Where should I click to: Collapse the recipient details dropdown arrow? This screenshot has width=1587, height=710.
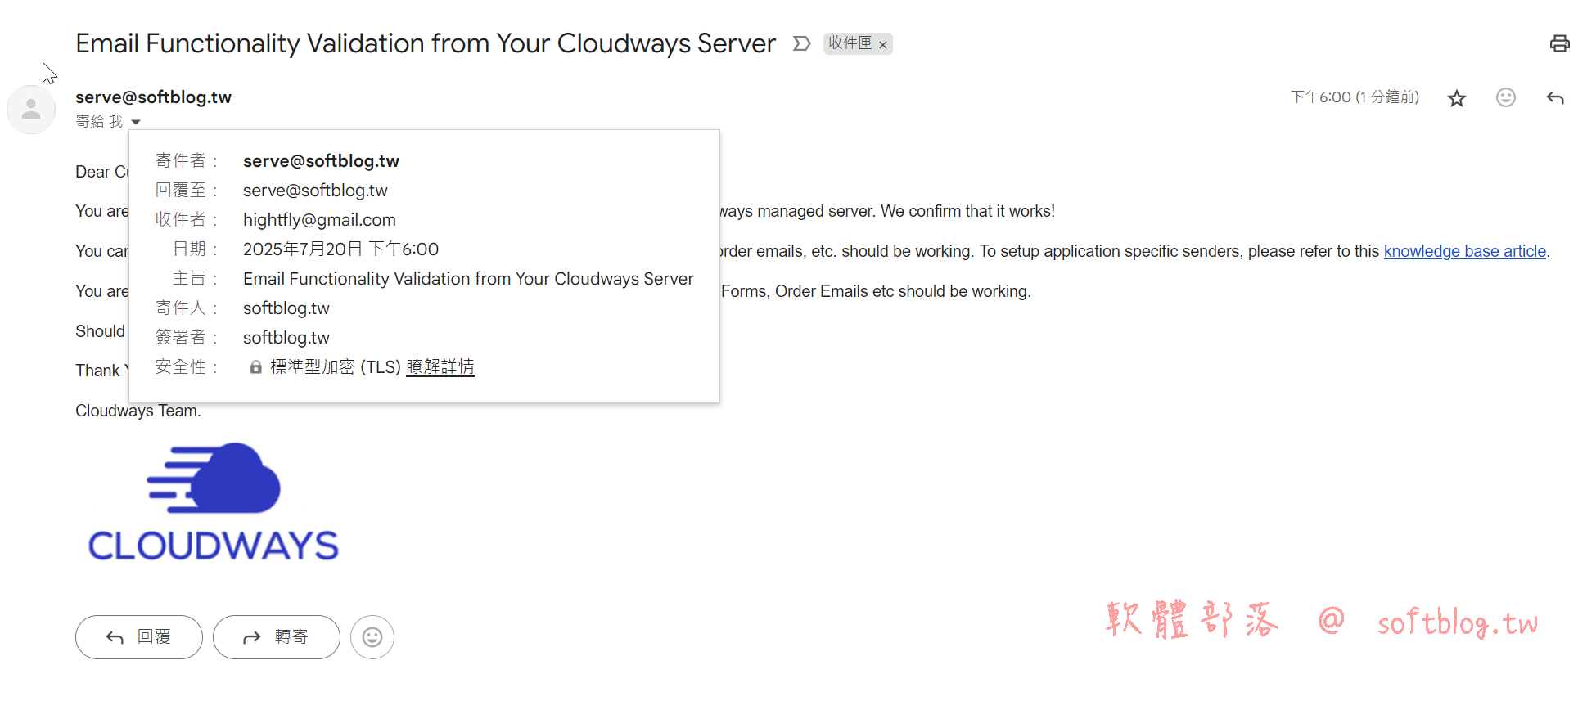pos(136,122)
